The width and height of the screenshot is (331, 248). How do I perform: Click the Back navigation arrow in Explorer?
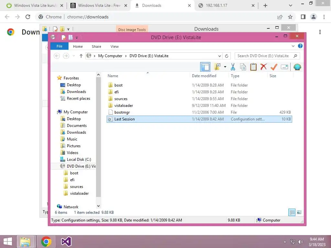coord(57,56)
